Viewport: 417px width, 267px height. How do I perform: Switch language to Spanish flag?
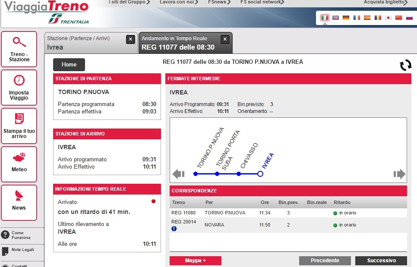367,18
